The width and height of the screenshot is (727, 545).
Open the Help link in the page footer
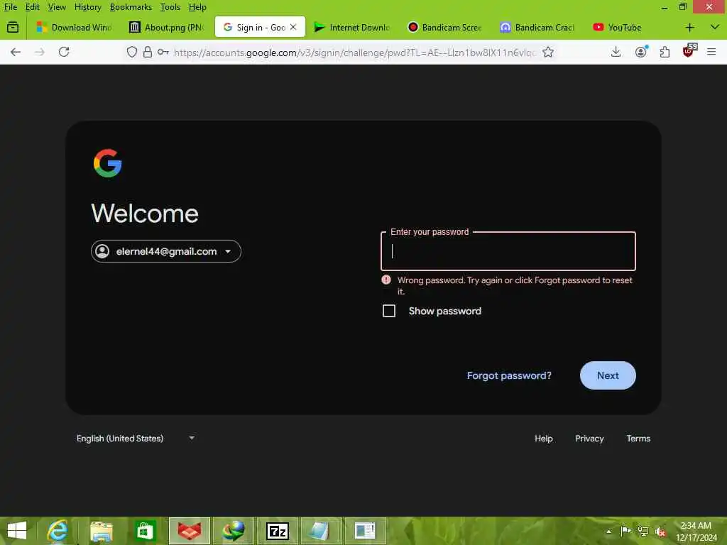coord(543,439)
